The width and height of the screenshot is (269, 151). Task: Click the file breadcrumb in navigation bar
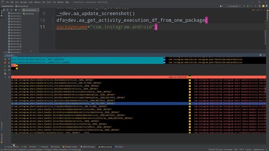[22, 6]
